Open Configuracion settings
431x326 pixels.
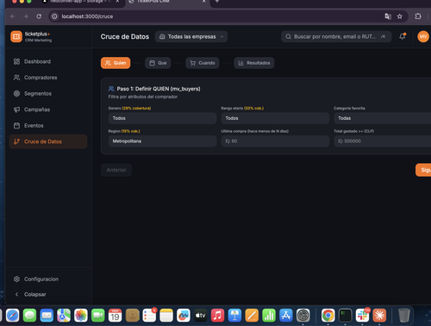pyautogui.click(x=41, y=279)
